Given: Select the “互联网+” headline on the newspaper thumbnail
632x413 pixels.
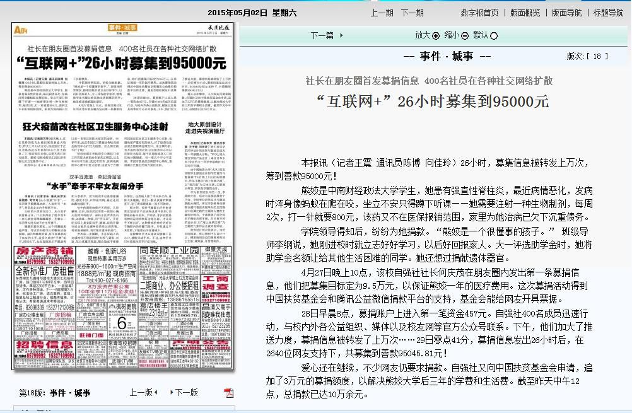Looking at the screenshot, I should [x=122, y=63].
